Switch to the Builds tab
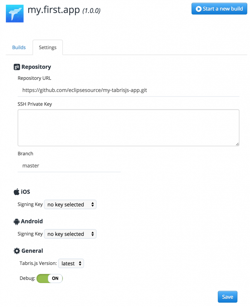This screenshot has width=250, height=307. click(19, 47)
